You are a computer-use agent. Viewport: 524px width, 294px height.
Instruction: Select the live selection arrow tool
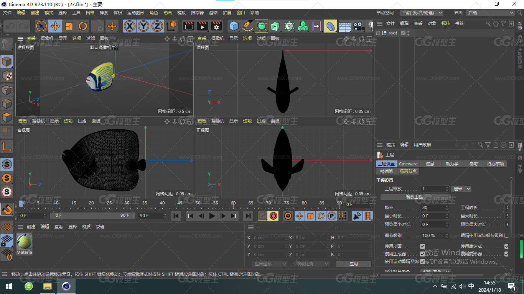click(41, 26)
